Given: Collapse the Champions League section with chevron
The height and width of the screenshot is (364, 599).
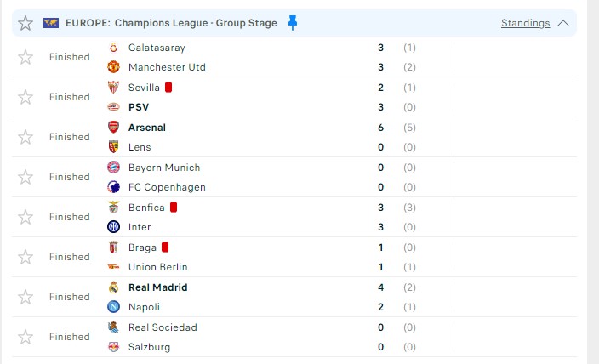Looking at the screenshot, I should (x=563, y=23).
